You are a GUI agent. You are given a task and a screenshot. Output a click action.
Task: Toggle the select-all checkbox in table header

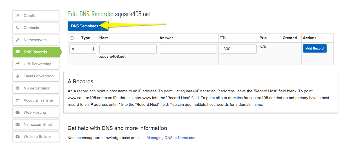coord(72,38)
